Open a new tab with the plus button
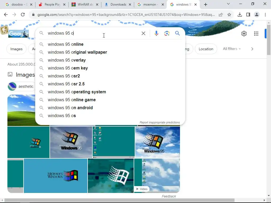The height and width of the screenshot is (203, 271). coord(205,5)
